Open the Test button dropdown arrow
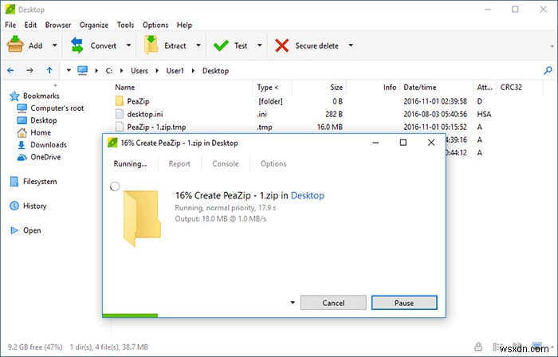The height and width of the screenshot is (357, 558). 260,45
